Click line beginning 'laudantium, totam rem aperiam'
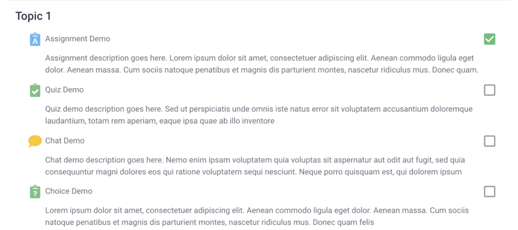Screen dimensions: 518x230 click(x=160, y=121)
